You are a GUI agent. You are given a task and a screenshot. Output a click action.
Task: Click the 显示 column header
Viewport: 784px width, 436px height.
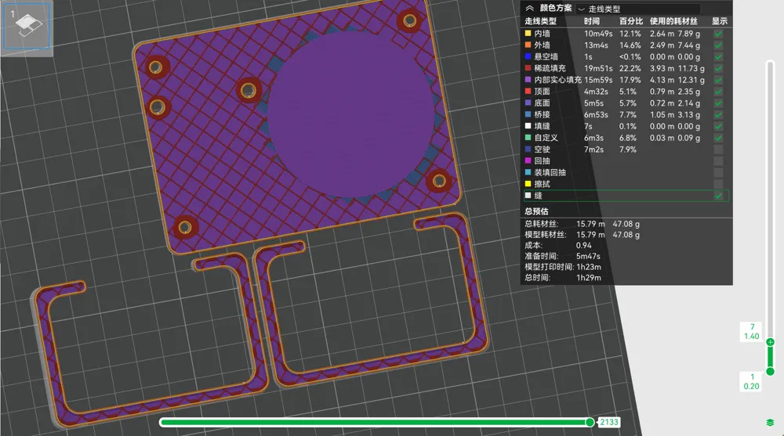coord(720,21)
